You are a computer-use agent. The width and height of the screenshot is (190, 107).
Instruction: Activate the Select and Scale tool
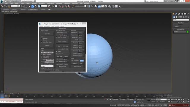[x=39, y=6]
